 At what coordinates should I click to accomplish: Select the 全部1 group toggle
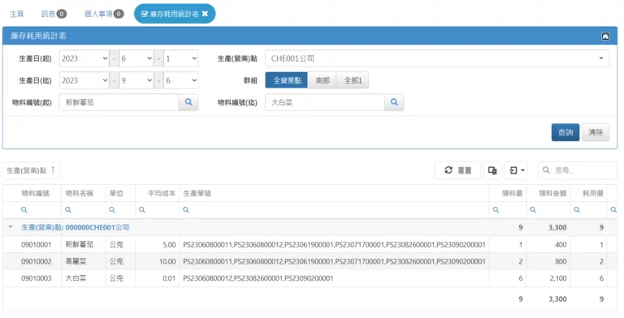coord(353,80)
